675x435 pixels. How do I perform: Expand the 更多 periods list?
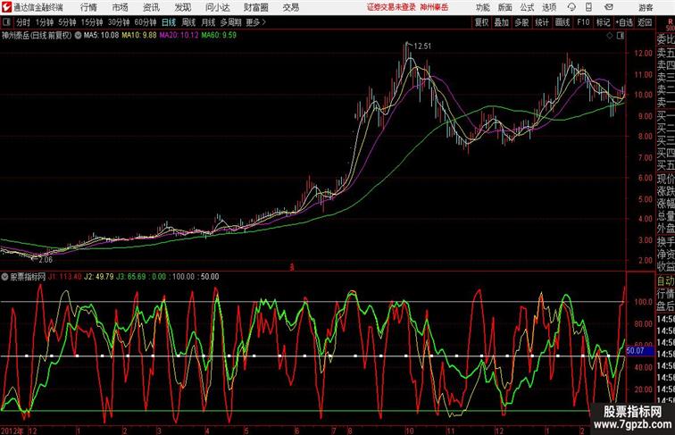[256, 22]
